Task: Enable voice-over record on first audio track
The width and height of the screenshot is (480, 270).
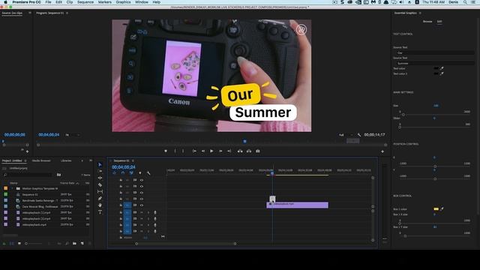Action: [x=155, y=212]
